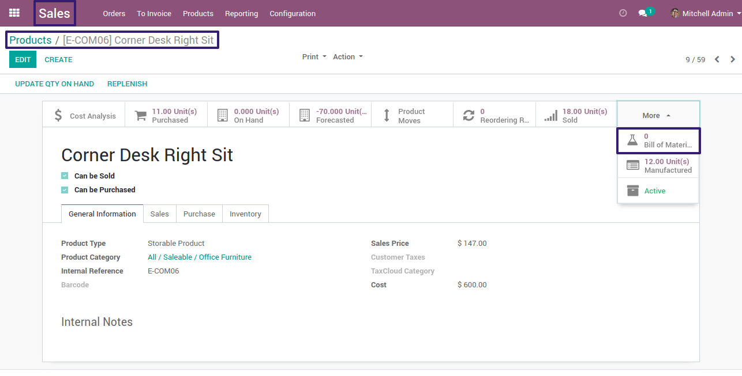Screen dimensions: 742x376
Task: Click the Customer Taxes label
Action: click(x=398, y=257)
